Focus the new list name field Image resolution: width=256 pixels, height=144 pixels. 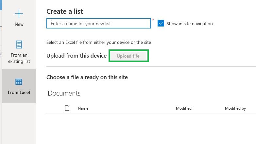99,23
